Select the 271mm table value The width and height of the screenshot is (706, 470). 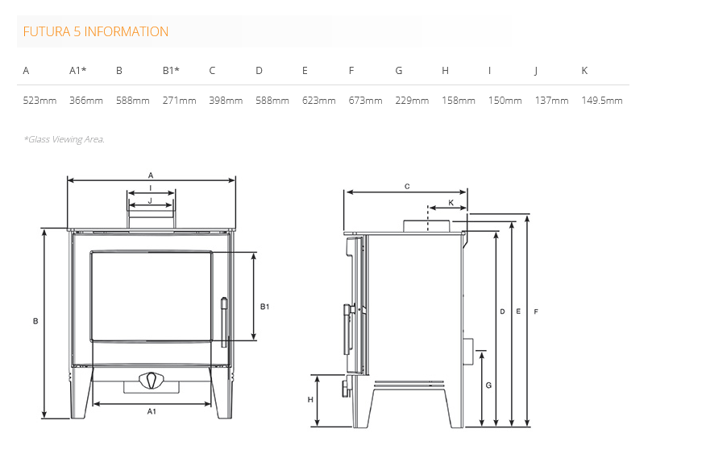tap(179, 101)
